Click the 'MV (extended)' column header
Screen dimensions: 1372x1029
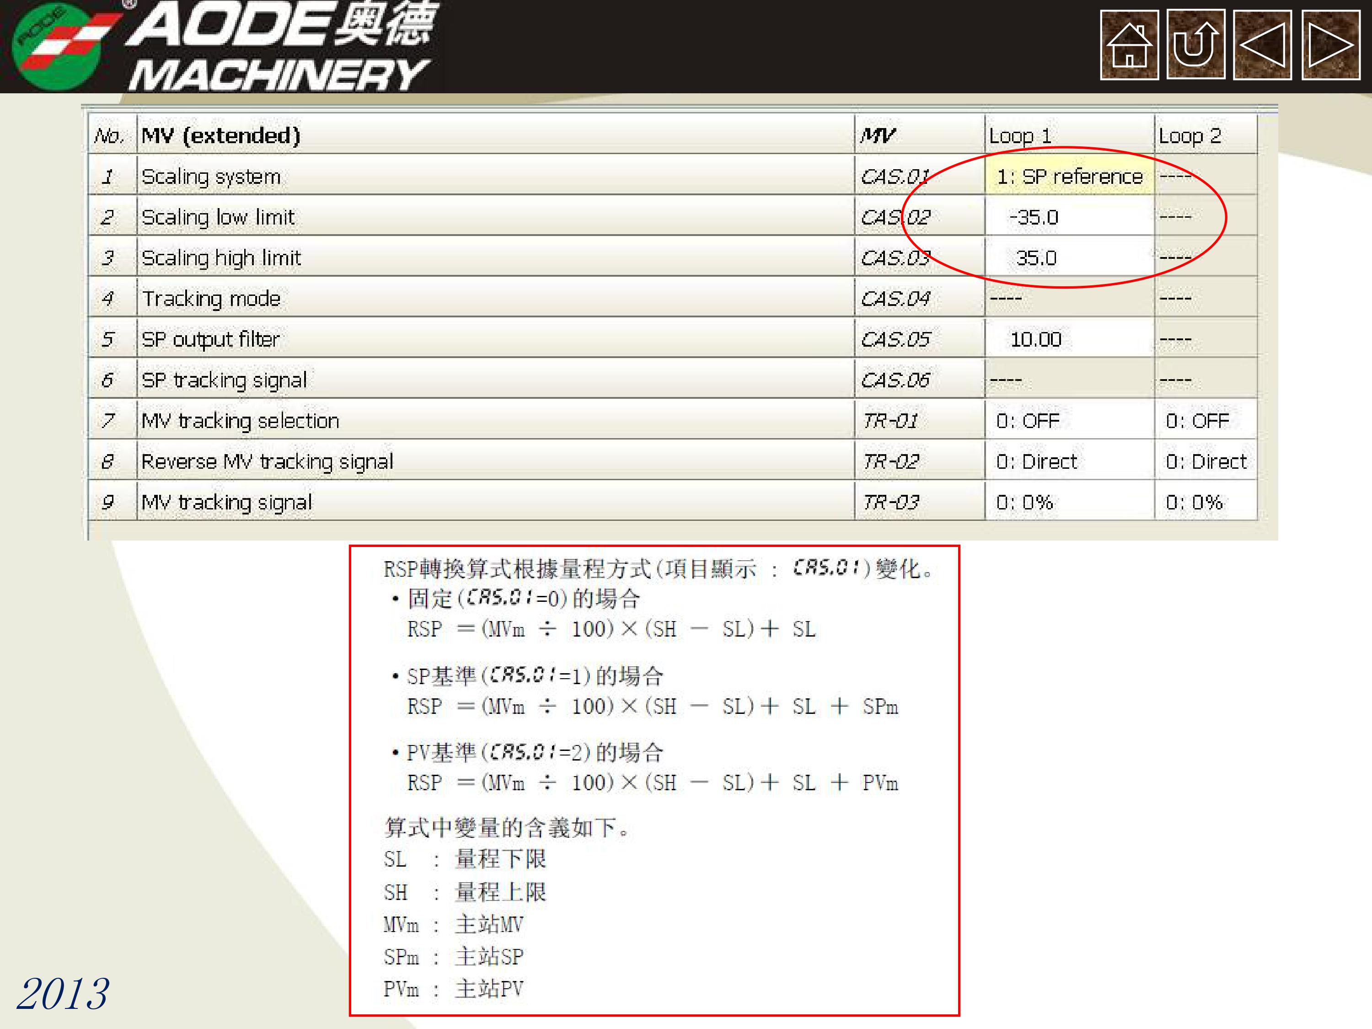coord(495,135)
